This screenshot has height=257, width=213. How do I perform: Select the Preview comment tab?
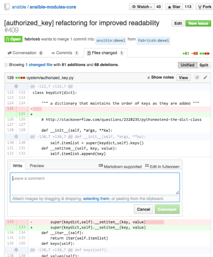click(x=37, y=166)
